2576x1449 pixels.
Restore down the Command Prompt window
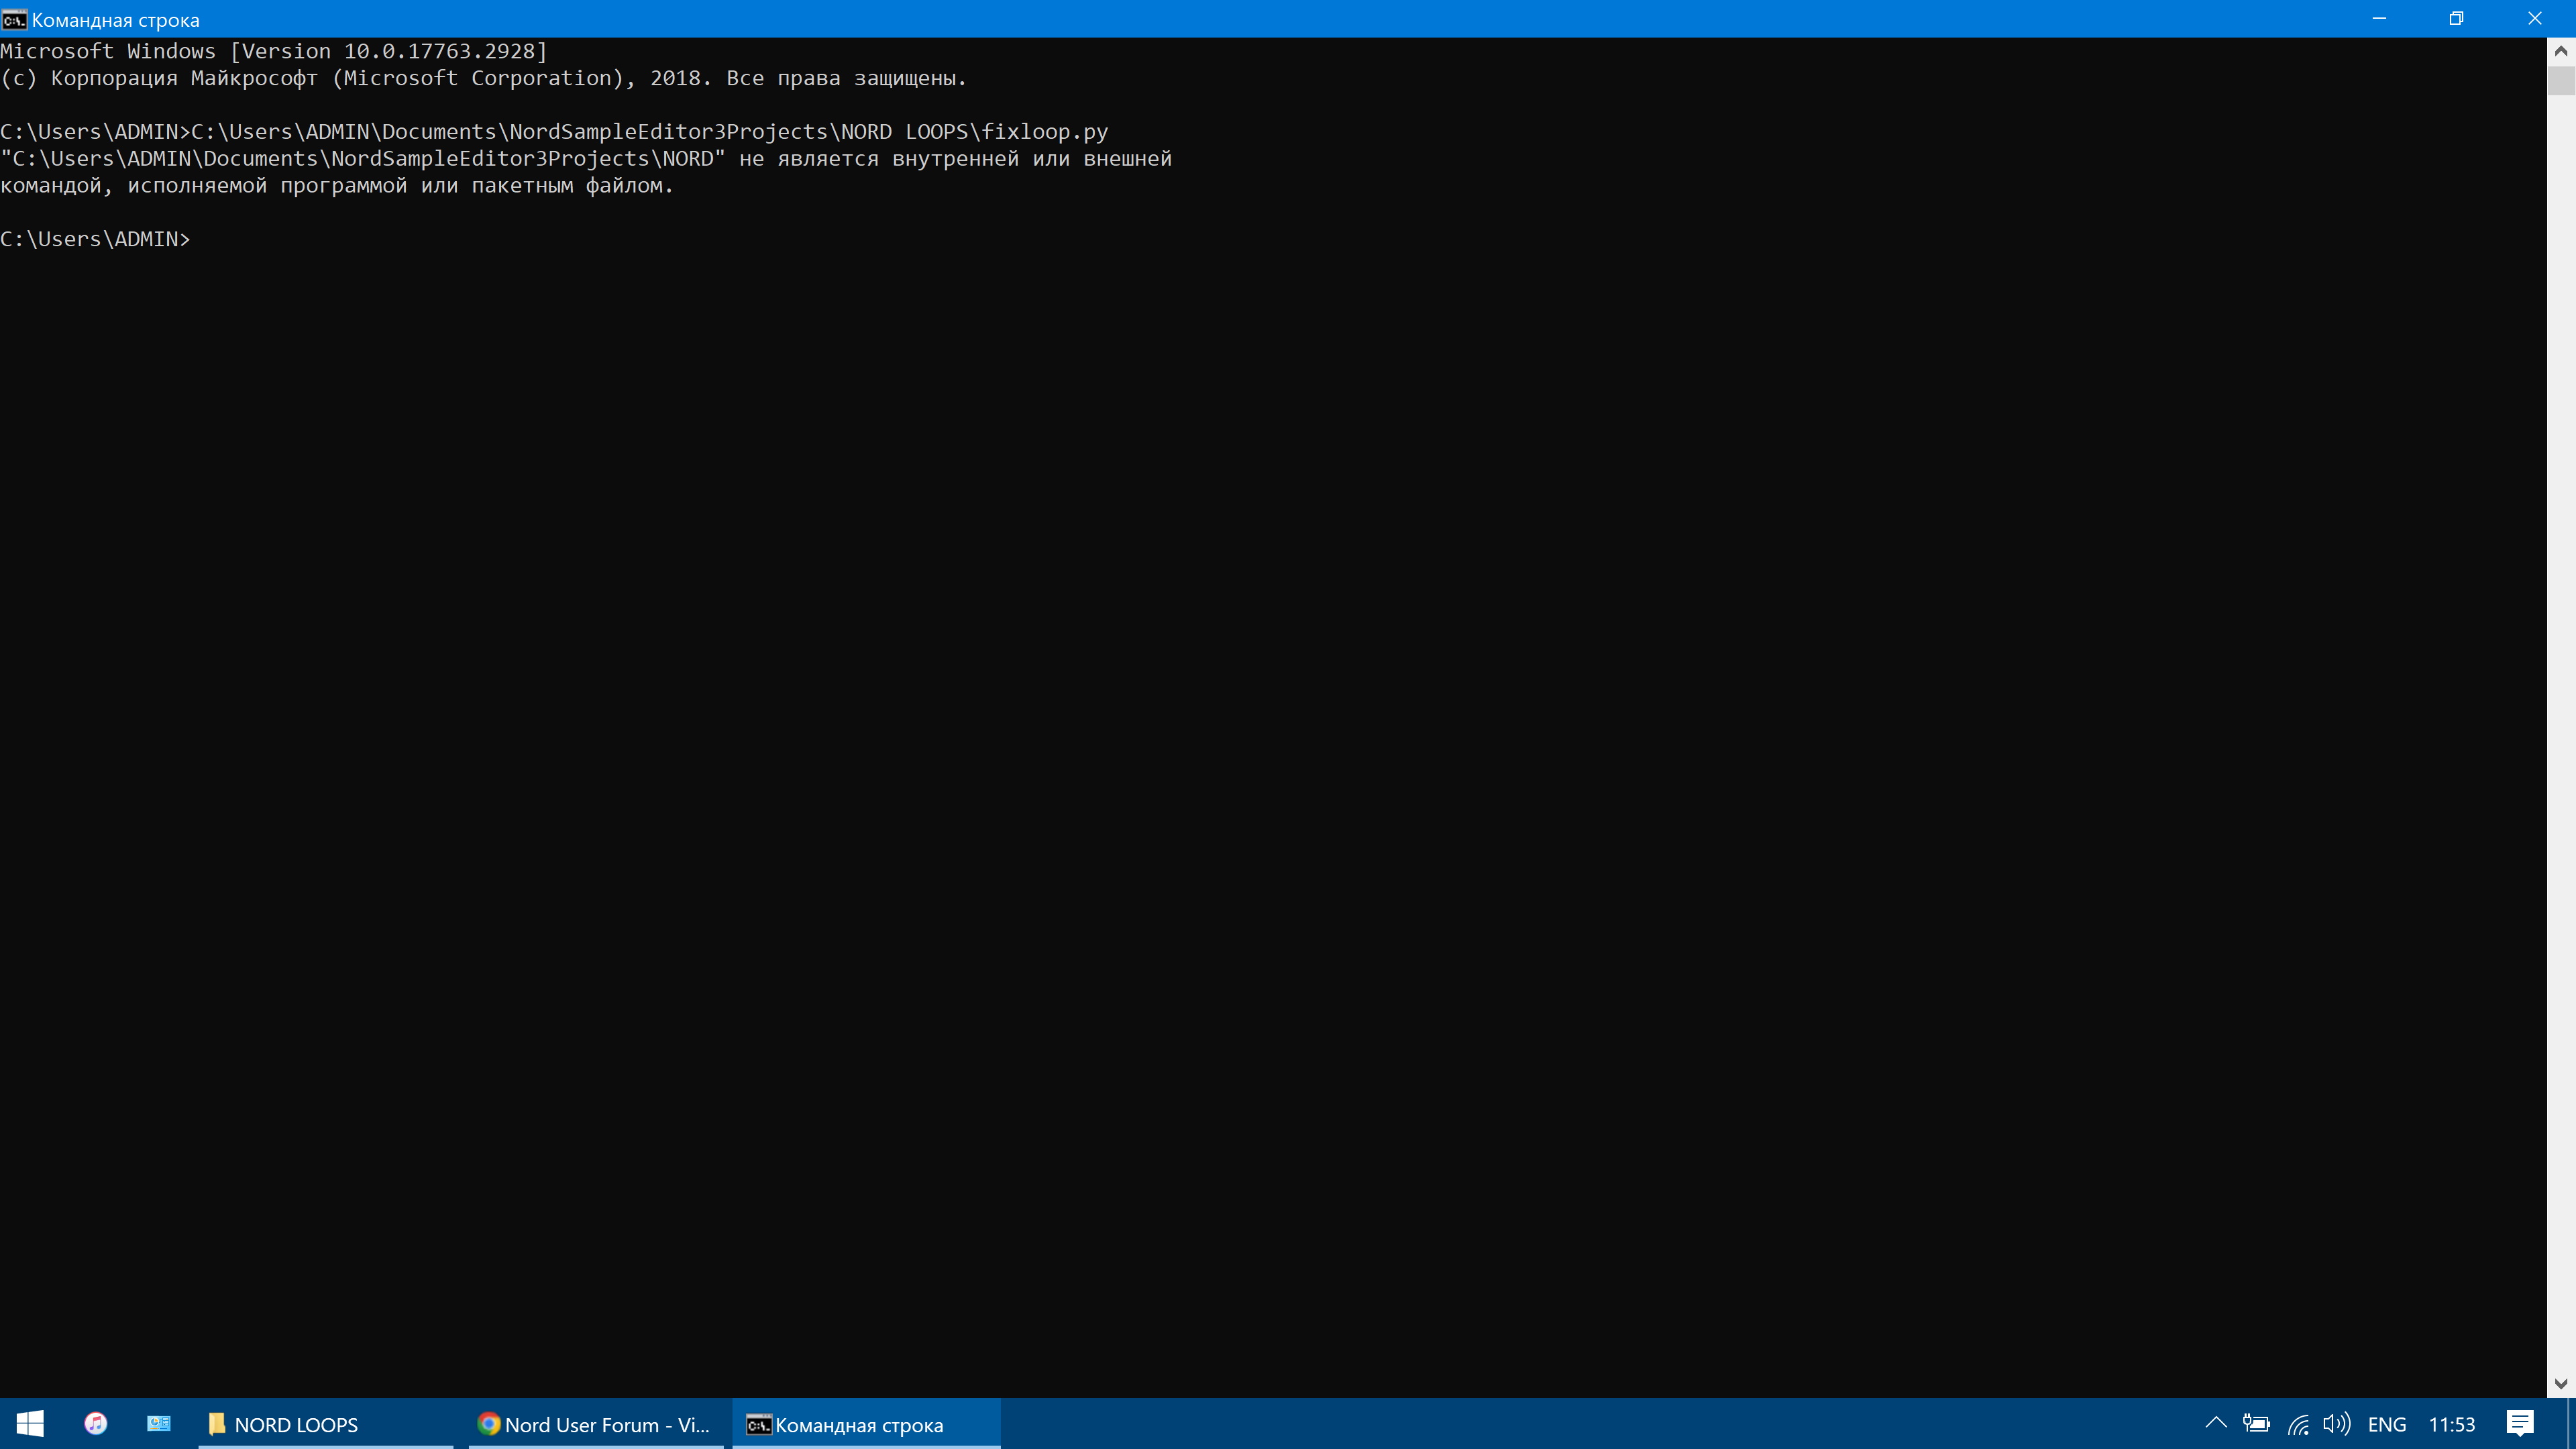pyautogui.click(x=2457, y=18)
